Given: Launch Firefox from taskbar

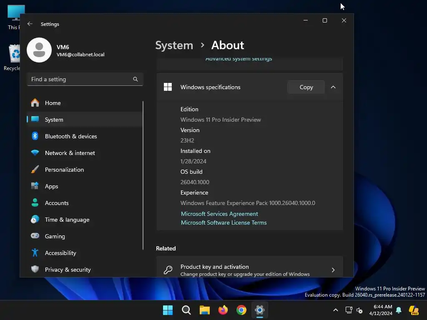Looking at the screenshot, I should click(x=223, y=310).
